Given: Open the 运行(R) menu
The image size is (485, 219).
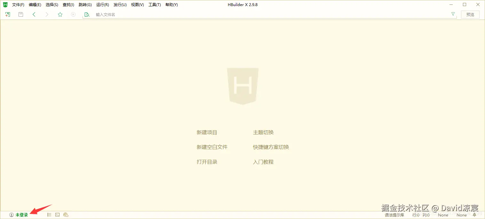Looking at the screenshot, I should [102, 4].
